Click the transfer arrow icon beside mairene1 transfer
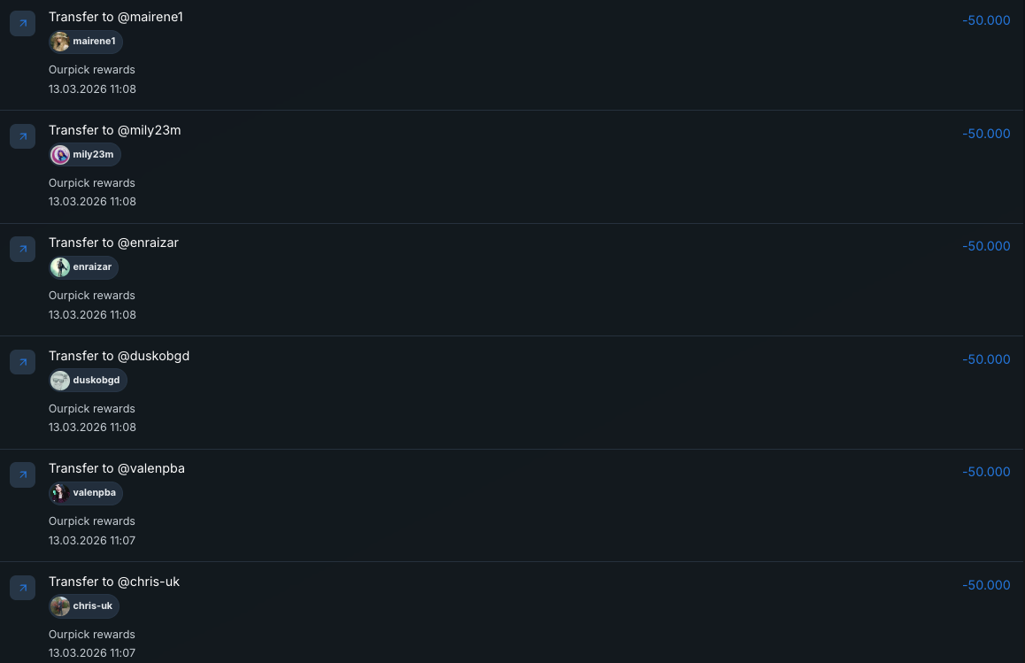Screen dimensions: 1025x663 (x=22, y=23)
